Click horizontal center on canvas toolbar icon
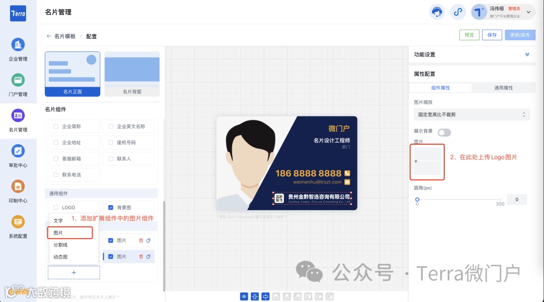This screenshot has width=544, height=302. click(x=255, y=296)
